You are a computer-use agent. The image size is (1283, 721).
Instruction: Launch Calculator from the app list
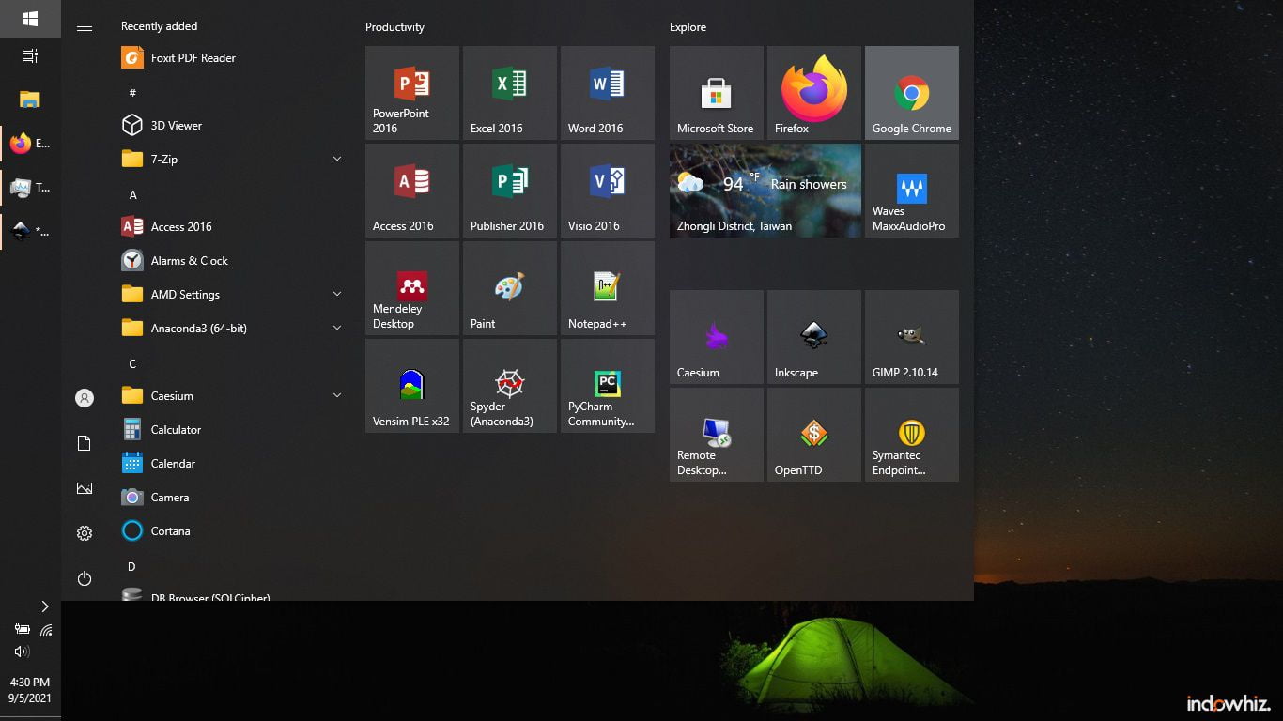click(x=232, y=429)
